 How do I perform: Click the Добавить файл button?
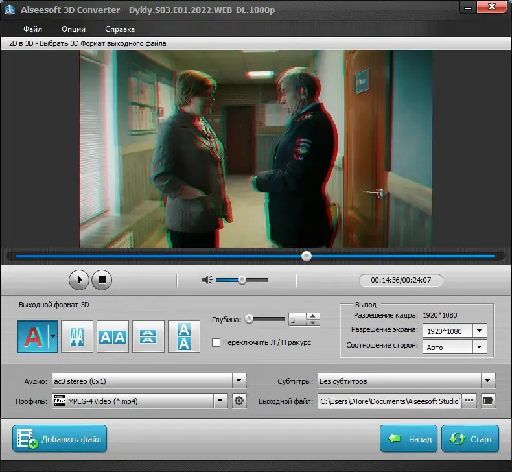60,439
